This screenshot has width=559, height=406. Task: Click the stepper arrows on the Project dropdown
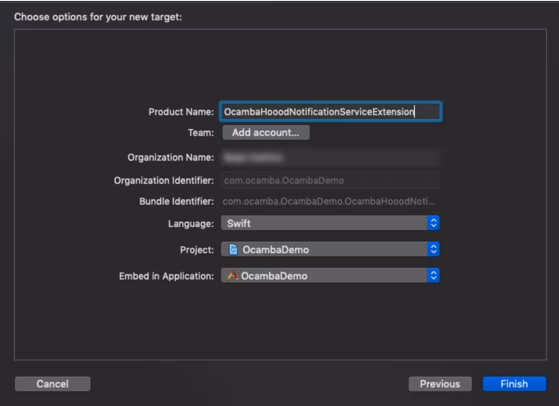pyautogui.click(x=434, y=249)
